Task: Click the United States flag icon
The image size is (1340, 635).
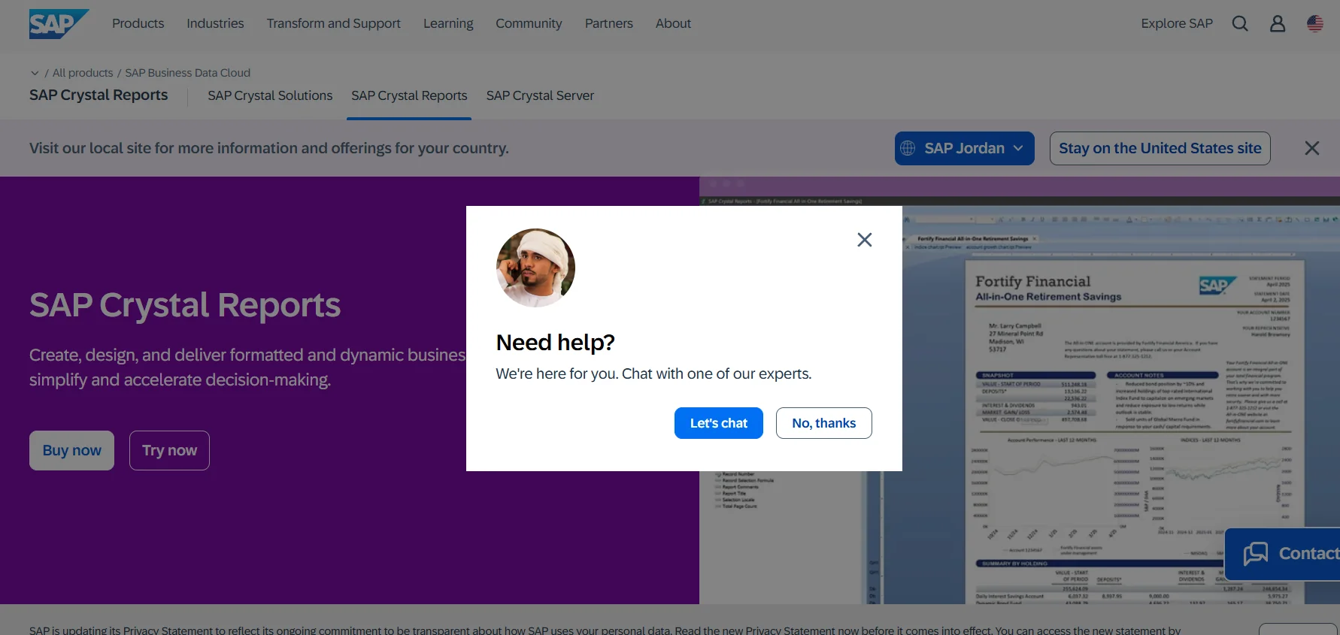Action: [x=1315, y=23]
